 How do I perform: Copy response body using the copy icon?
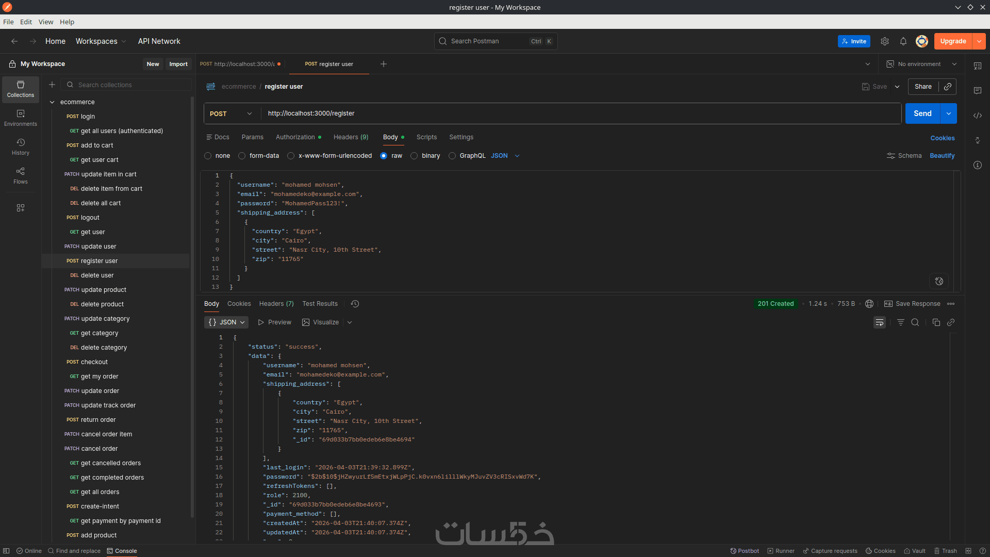point(936,322)
